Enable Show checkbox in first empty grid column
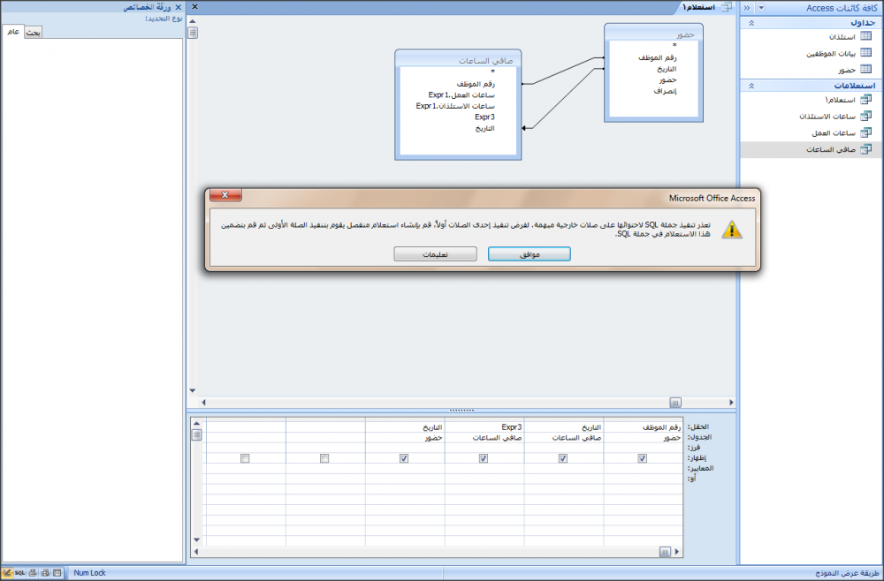Screen dimensions: 884x581 click(324, 458)
